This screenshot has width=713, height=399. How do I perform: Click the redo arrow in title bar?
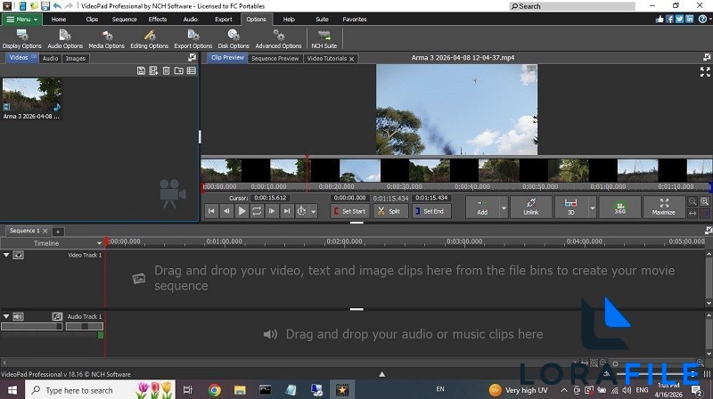click(69, 6)
